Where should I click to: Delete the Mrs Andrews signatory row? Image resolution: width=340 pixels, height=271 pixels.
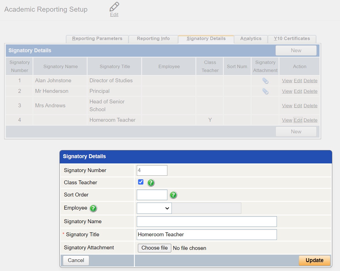point(310,106)
